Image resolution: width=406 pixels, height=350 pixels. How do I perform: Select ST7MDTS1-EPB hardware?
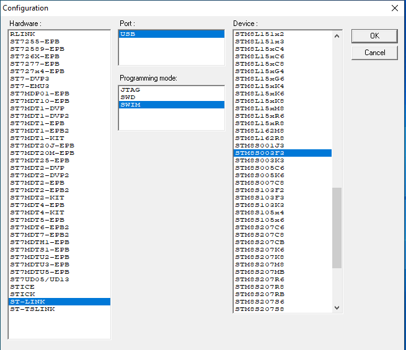(x=60, y=250)
